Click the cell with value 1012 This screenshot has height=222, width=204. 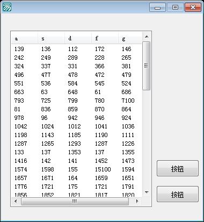point(74,126)
